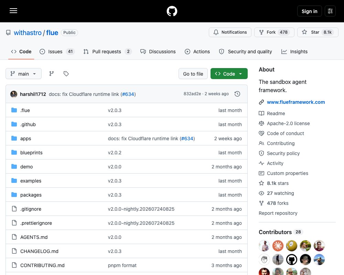The image size is (344, 275).
Task: Click Report repository link
Action: pyautogui.click(x=278, y=213)
